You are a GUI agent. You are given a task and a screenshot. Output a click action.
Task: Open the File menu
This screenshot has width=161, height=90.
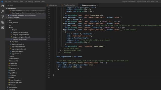pos(6,2)
